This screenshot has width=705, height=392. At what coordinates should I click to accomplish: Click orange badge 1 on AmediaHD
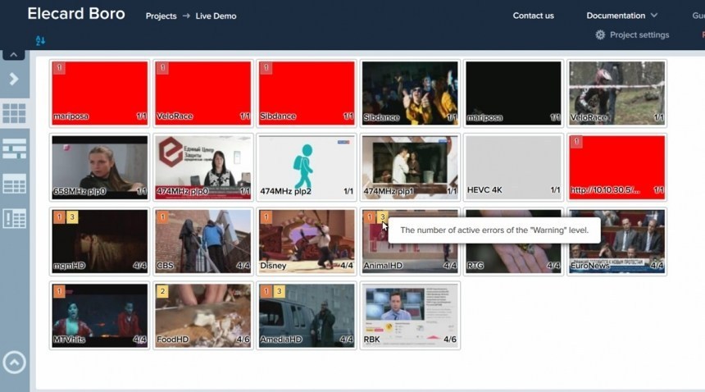click(266, 291)
